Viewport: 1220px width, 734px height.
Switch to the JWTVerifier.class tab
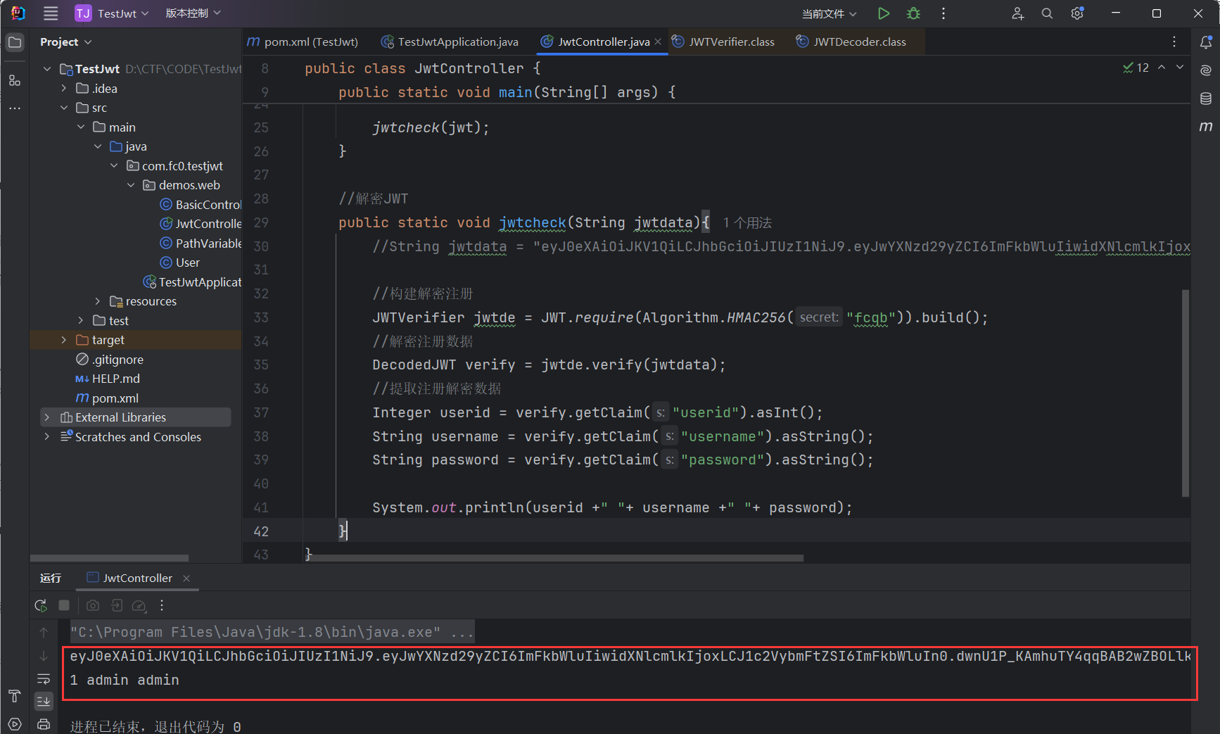(x=731, y=42)
